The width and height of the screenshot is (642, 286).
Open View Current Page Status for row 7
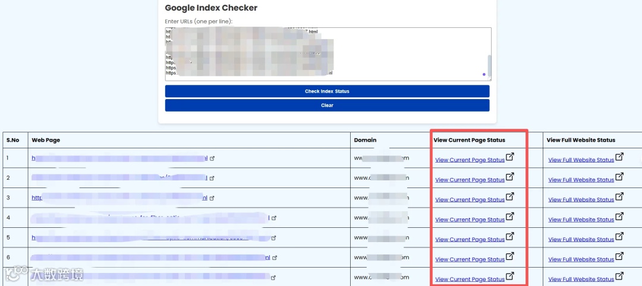coord(470,279)
